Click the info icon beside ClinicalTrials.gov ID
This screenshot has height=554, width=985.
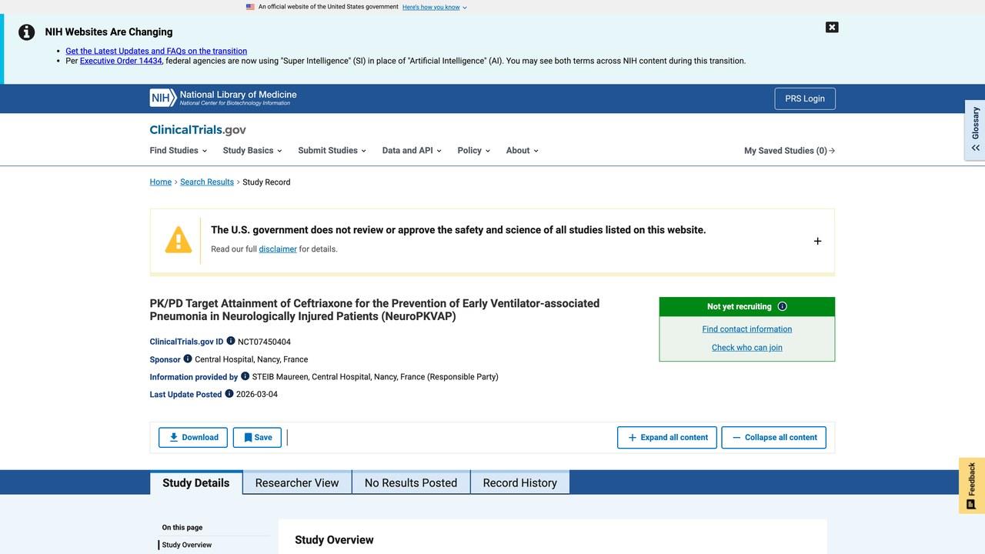coord(231,341)
